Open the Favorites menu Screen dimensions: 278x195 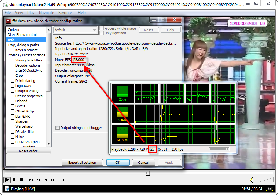(x=66, y=13)
